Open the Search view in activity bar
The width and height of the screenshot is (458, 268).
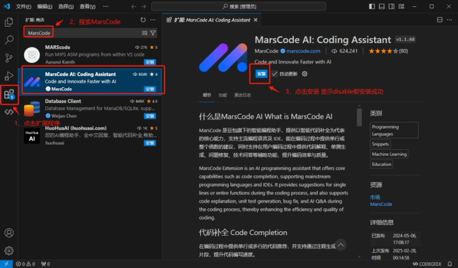click(9, 39)
